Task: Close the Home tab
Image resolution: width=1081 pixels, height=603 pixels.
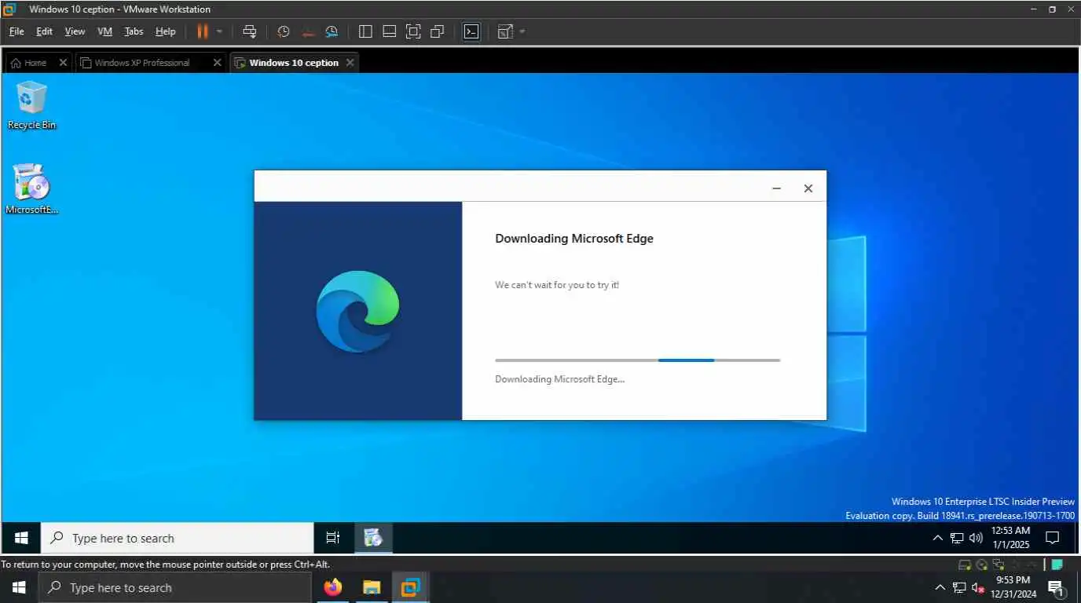Action: 64,63
